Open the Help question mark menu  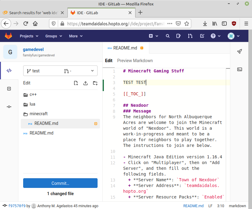[x=215, y=36]
